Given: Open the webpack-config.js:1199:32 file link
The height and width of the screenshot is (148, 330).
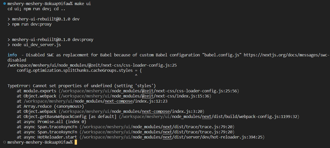Looking at the screenshot, I should tap(209, 116).
